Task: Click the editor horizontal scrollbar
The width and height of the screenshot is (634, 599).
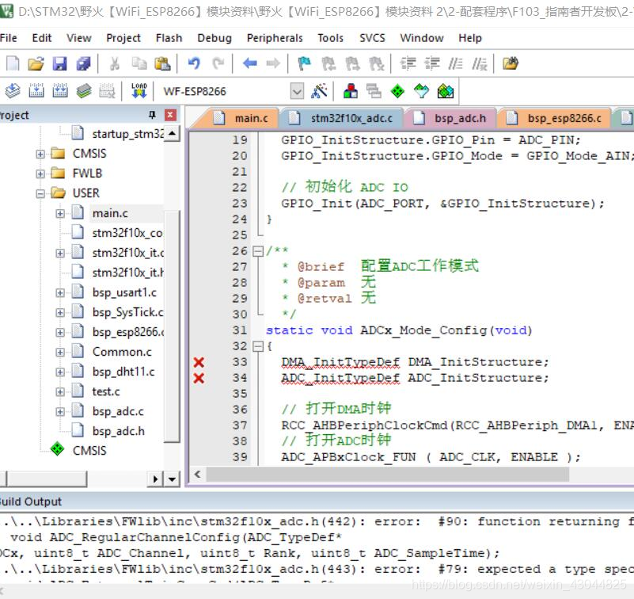Action: click(x=387, y=474)
